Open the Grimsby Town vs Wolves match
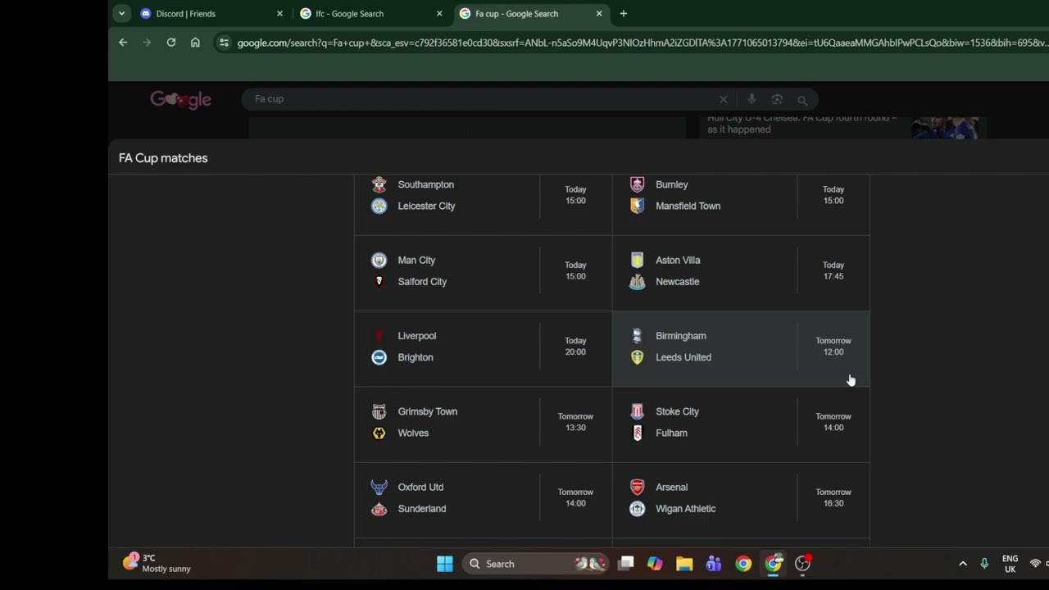 click(483, 424)
